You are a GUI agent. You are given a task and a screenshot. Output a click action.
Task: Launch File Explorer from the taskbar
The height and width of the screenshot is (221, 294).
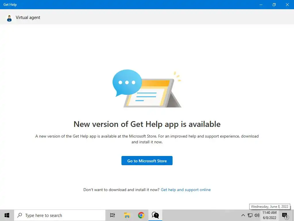127,215
